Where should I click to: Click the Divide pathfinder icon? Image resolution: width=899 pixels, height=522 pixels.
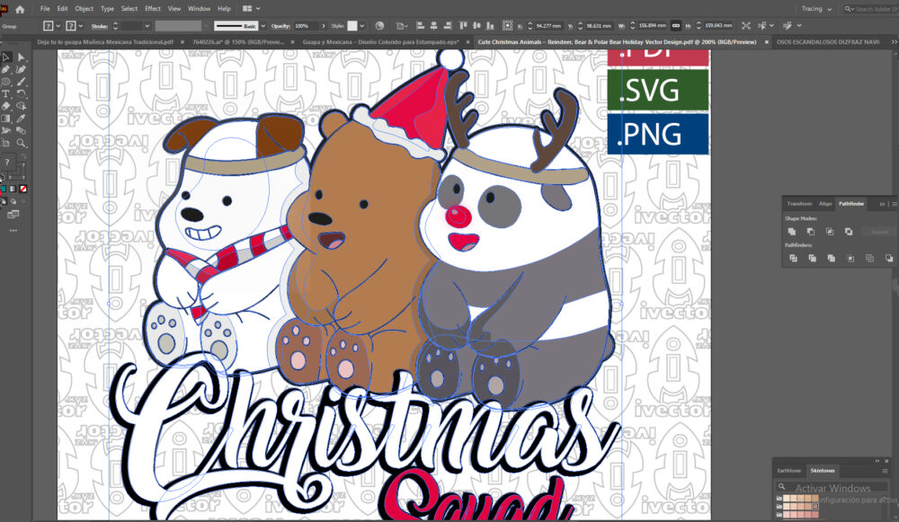tap(794, 259)
